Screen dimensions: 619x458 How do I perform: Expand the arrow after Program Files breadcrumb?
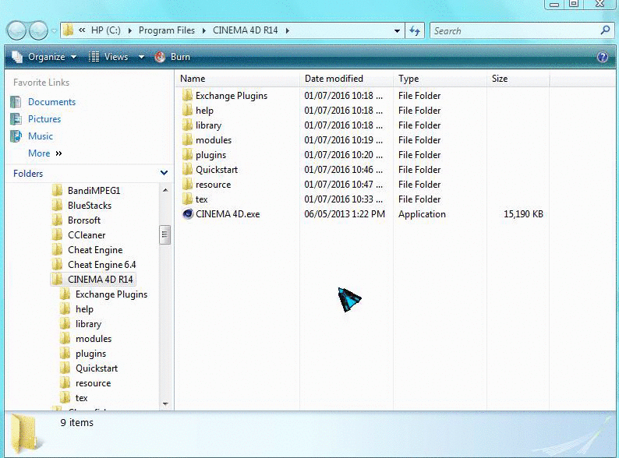pos(203,30)
